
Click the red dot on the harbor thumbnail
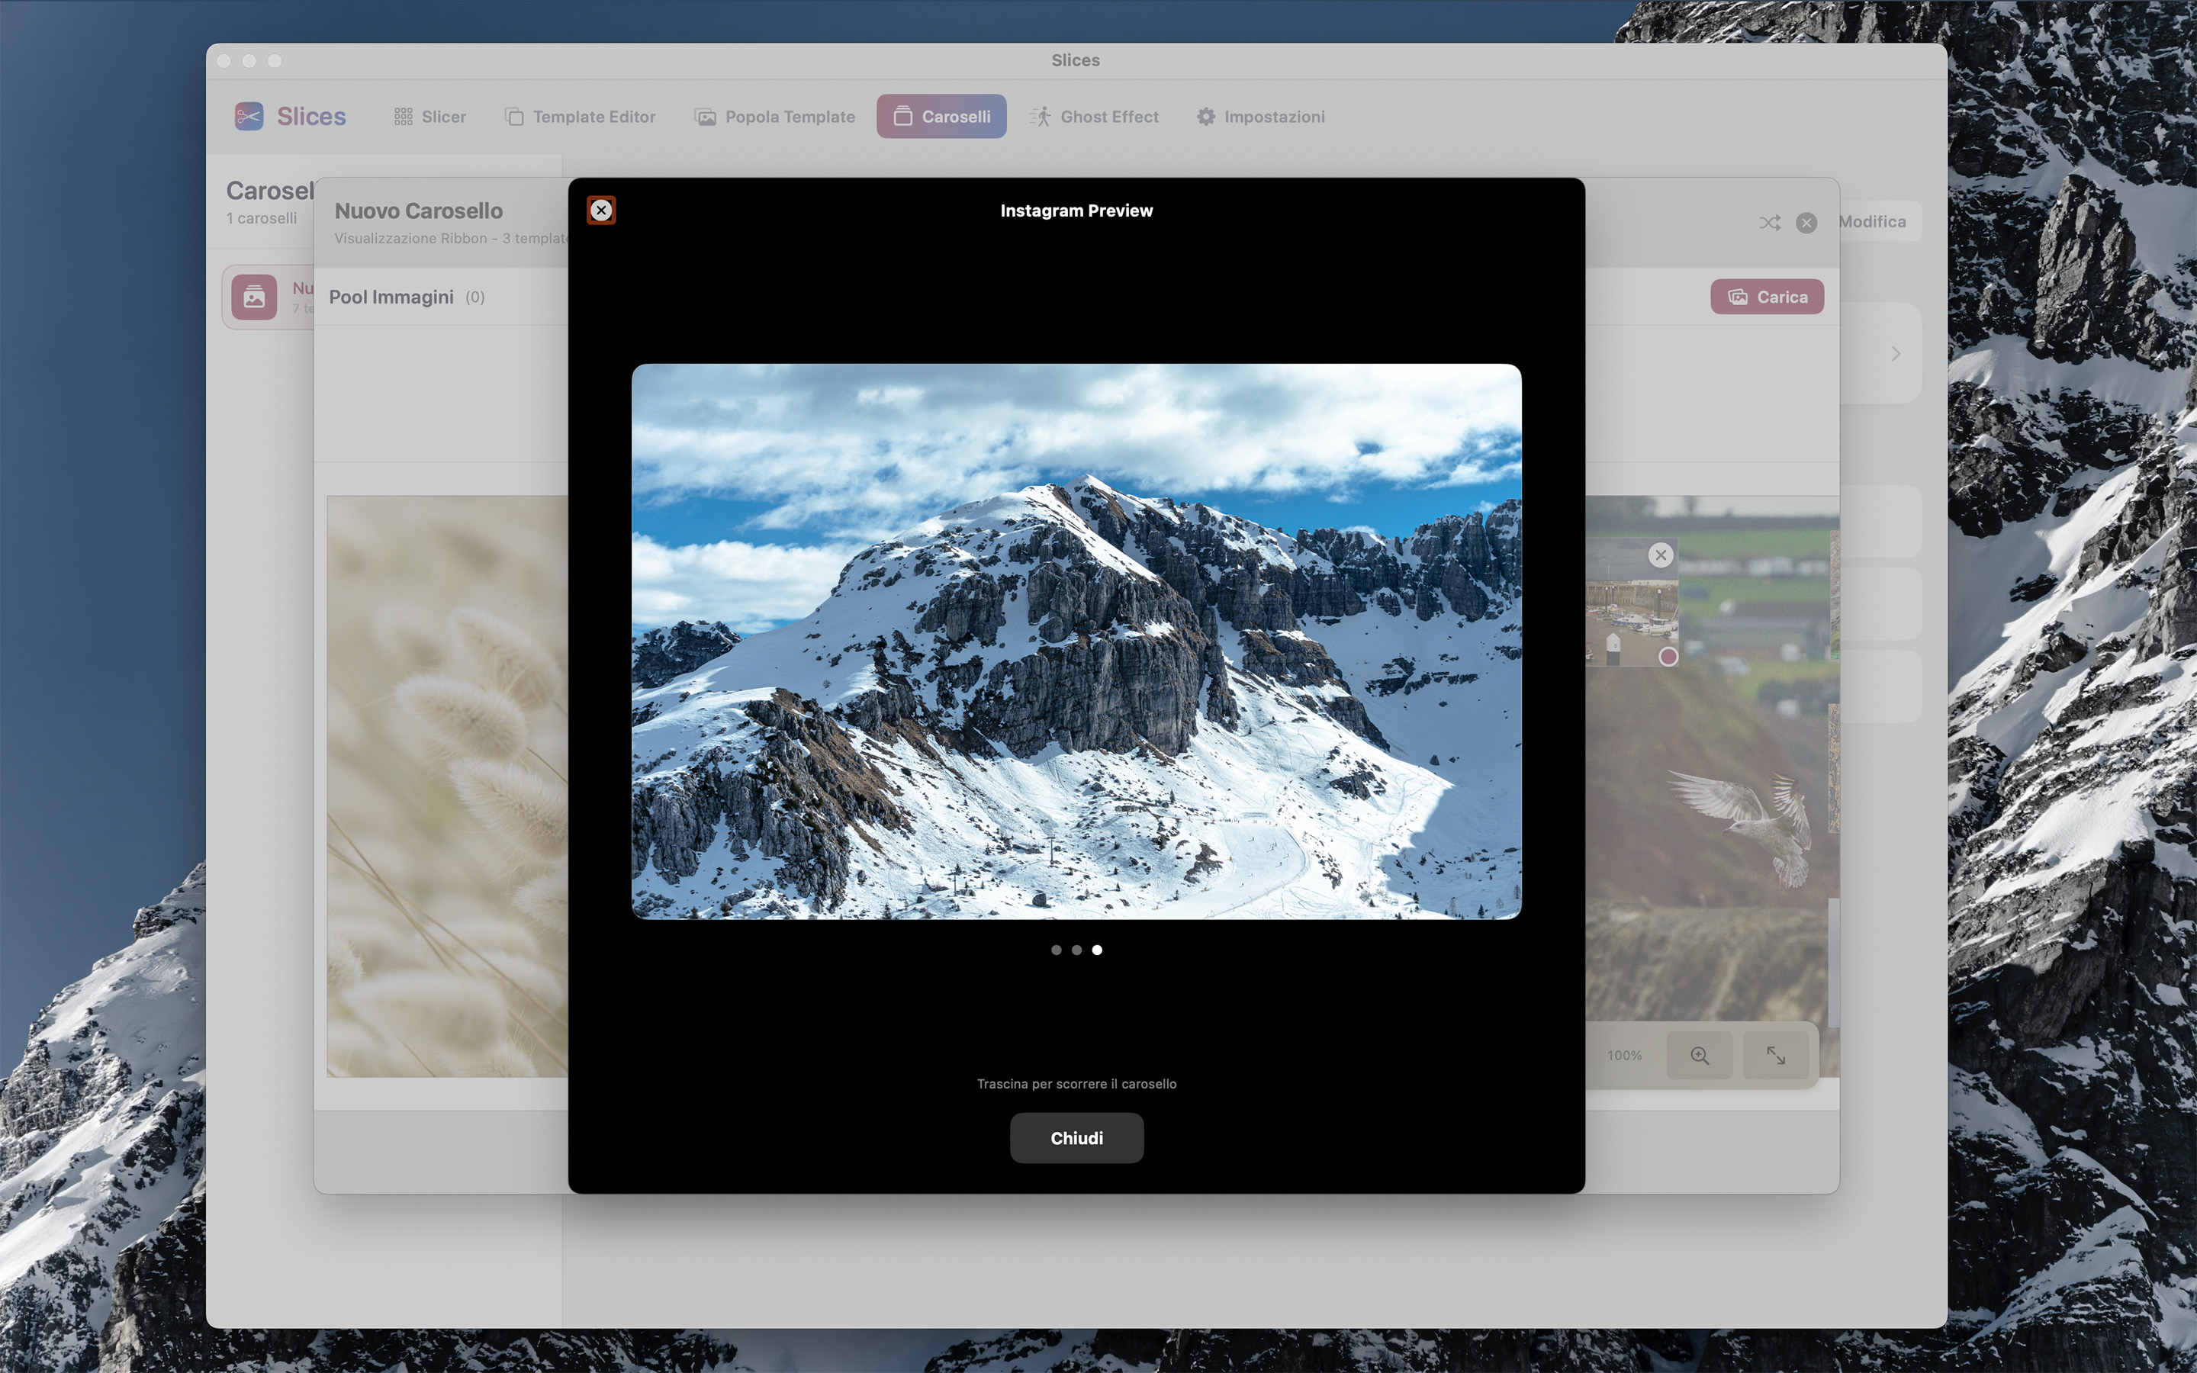(x=1668, y=657)
